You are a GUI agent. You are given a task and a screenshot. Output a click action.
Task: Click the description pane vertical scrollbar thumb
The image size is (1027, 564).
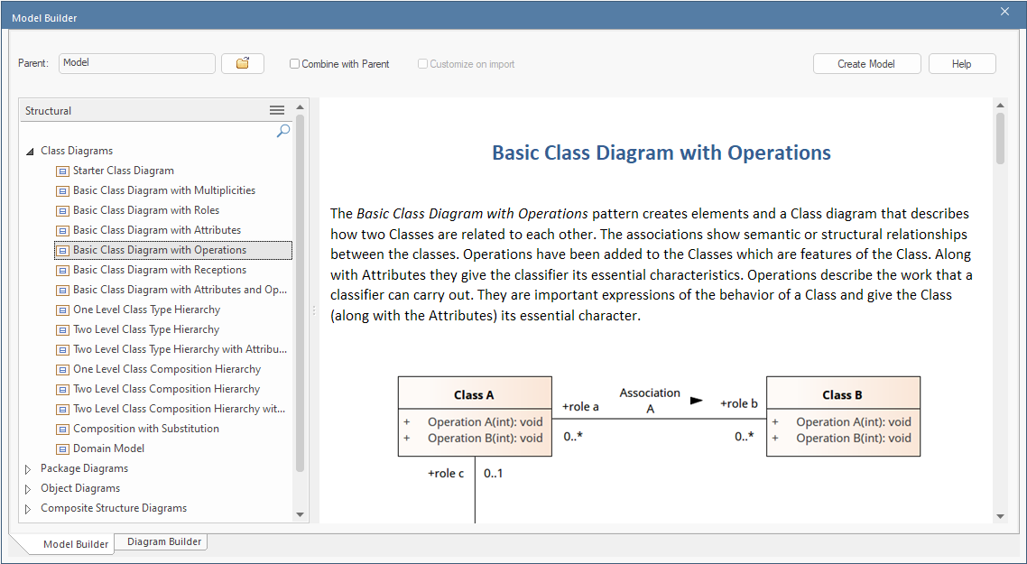(x=1000, y=137)
